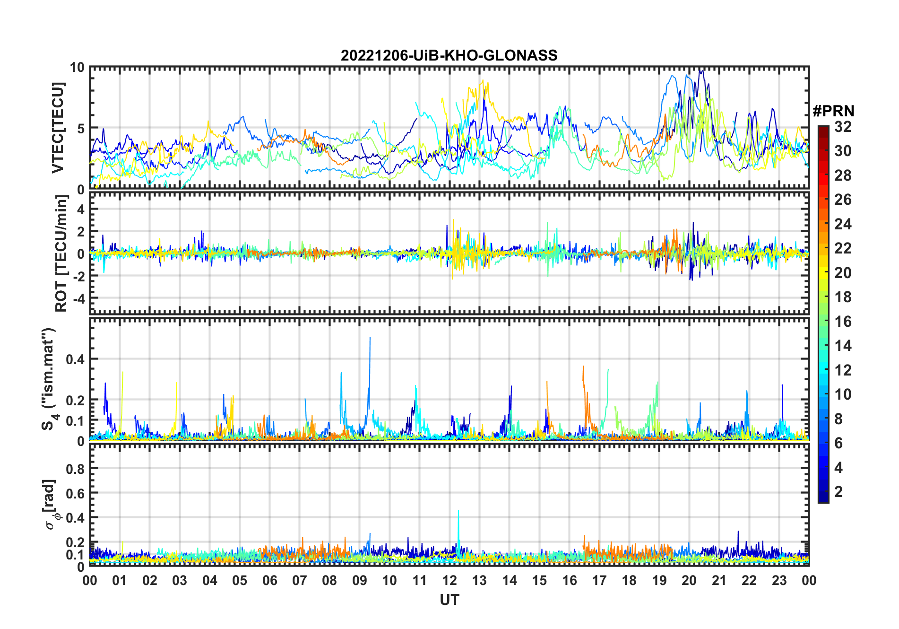The height and width of the screenshot is (629, 899).
Task: Click the green section of colorbar near 16
Action: (823, 320)
